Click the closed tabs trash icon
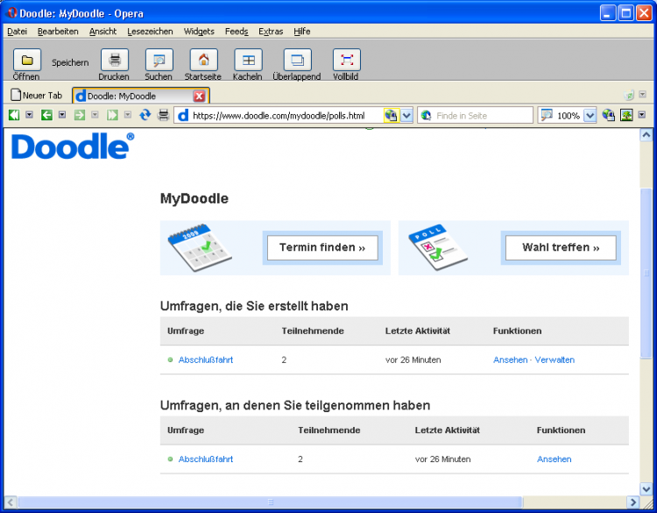This screenshot has height=513, width=657. tap(629, 96)
